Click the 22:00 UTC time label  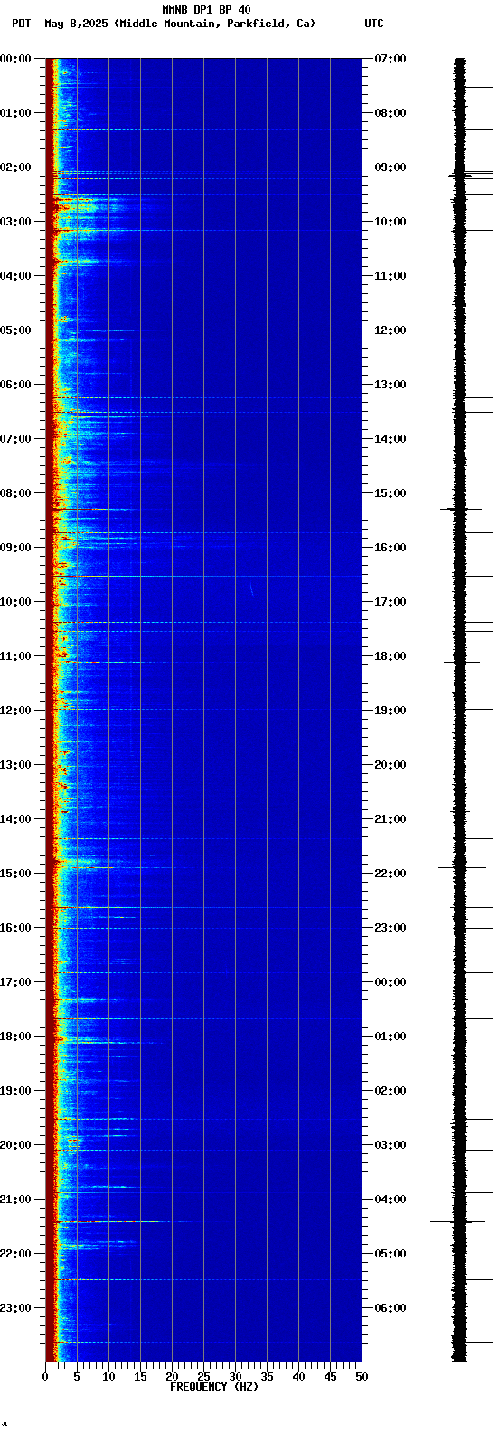pyautogui.click(x=391, y=874)
